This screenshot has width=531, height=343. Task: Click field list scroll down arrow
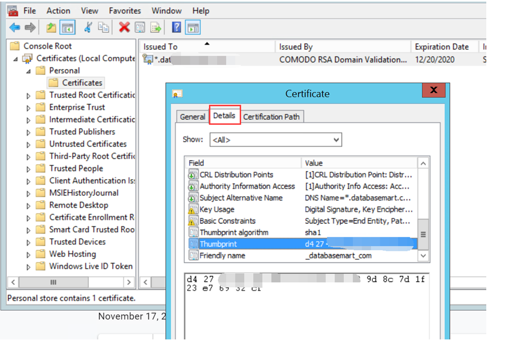click(423, 256)
